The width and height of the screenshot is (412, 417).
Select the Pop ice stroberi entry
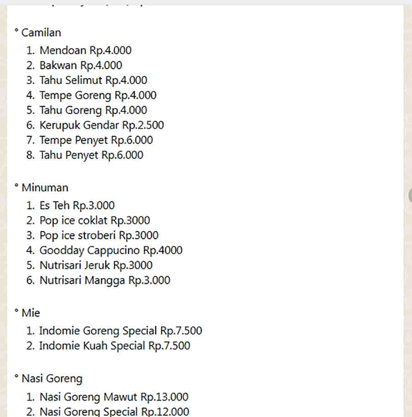pyautogui.click(x=99, y=235)
